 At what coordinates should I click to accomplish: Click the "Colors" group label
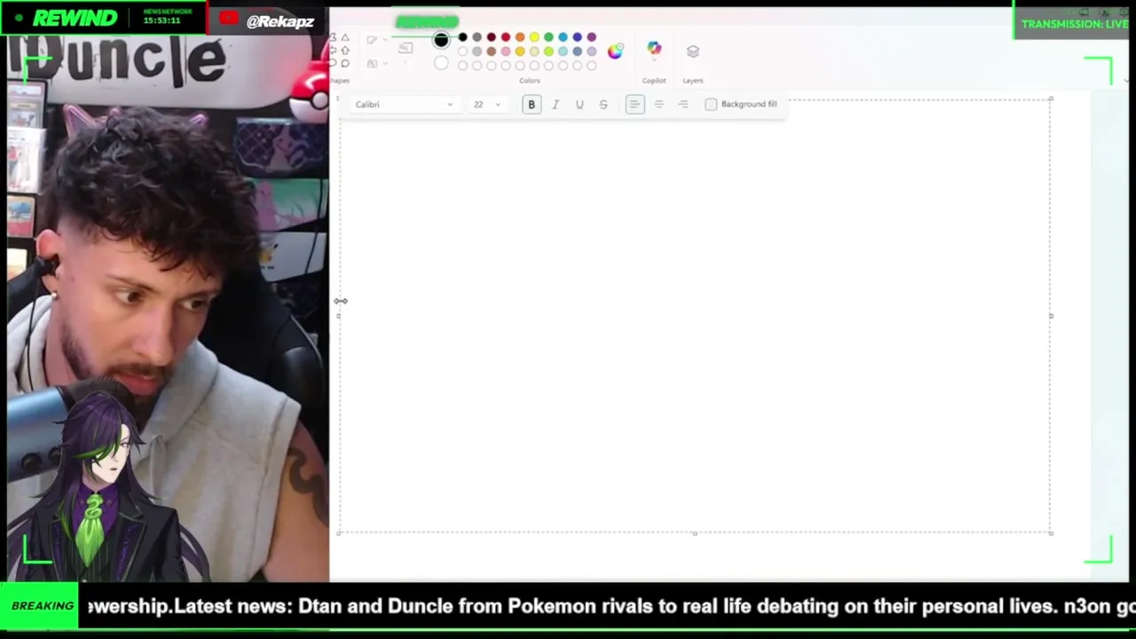(x=530, y=81)
